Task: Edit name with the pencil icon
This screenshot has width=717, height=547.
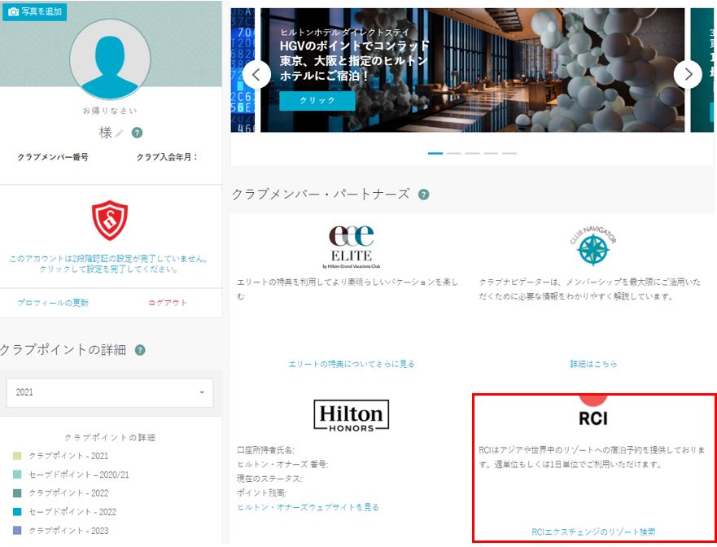Action: (x=119, y=133)
